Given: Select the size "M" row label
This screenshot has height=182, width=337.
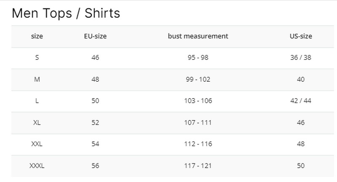Looking at the screenshot, I should [x=37, y=79].
